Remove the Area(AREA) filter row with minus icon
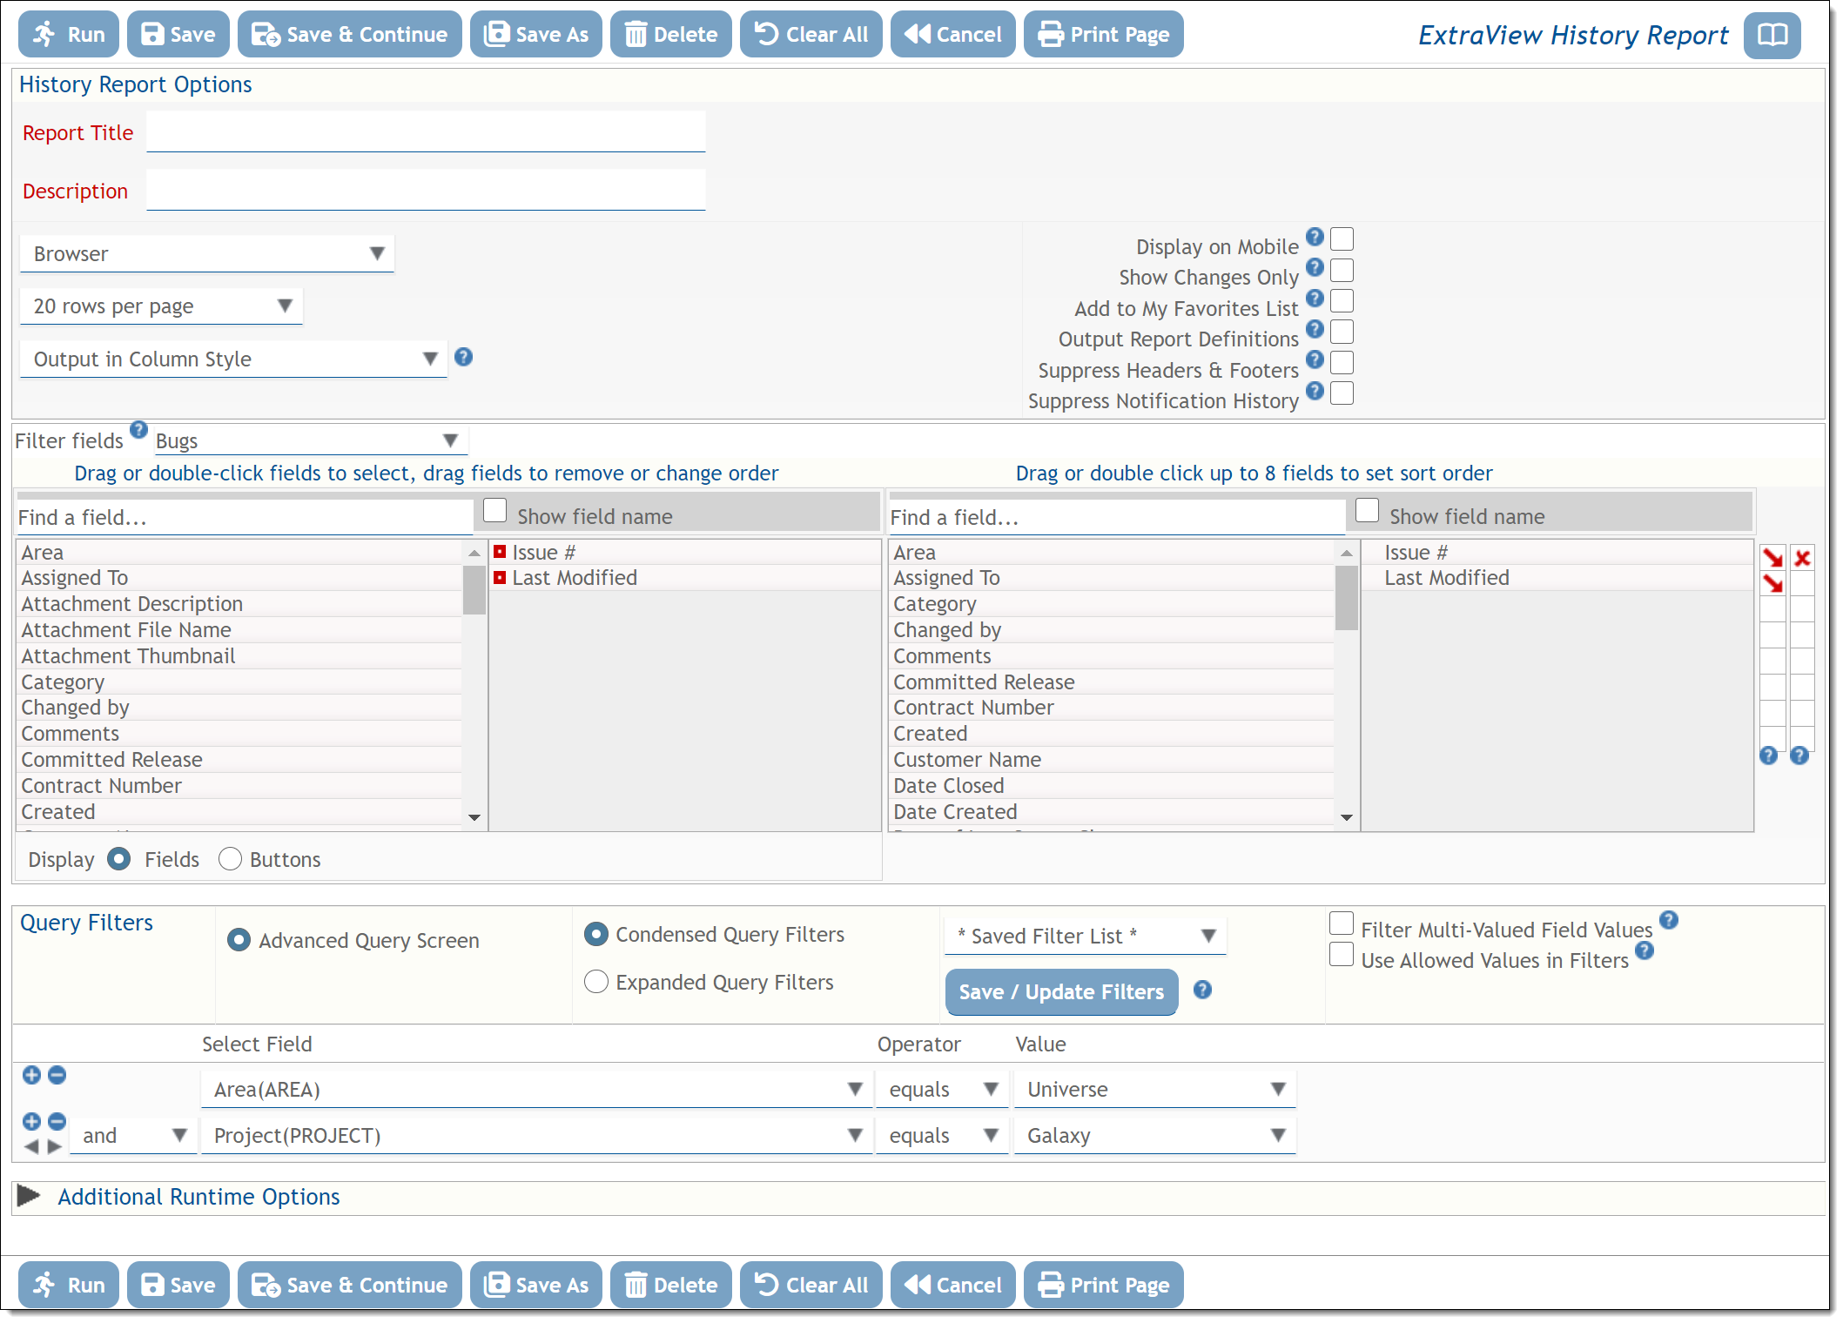The width and height of the screenshot is (1843, 1323). (57, 1075)
